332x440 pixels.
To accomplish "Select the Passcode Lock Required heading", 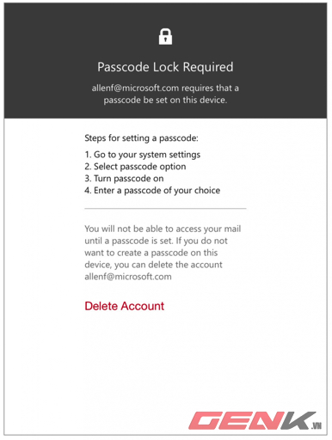I will point(165,67).
